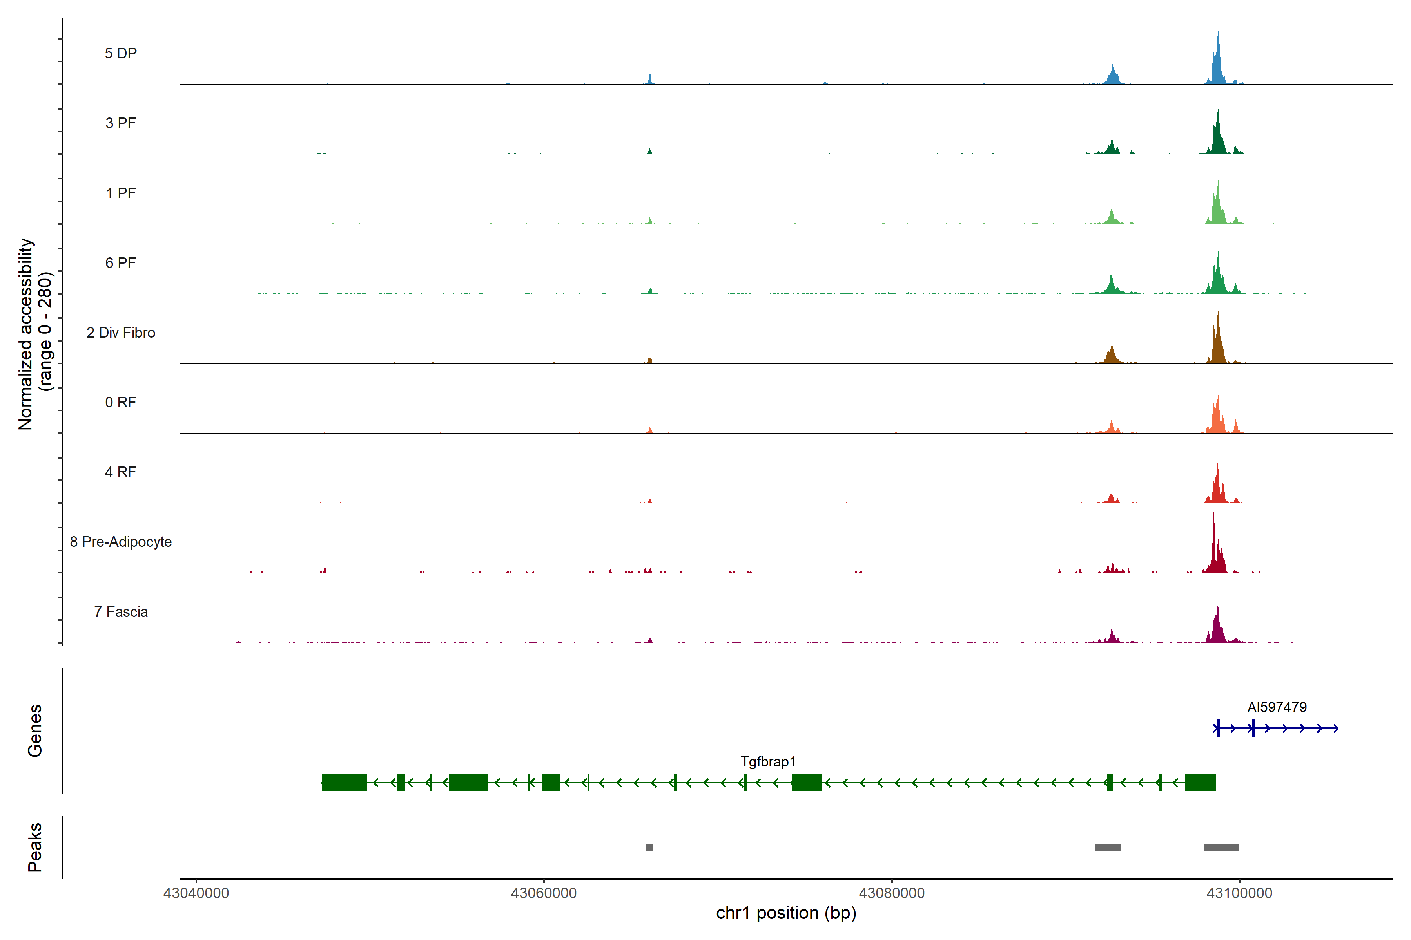The height and width of the screenshot is (940, 1411).
Task: Click the 6 PF track label
Action: pyautogui.click(x=121, y=262)
